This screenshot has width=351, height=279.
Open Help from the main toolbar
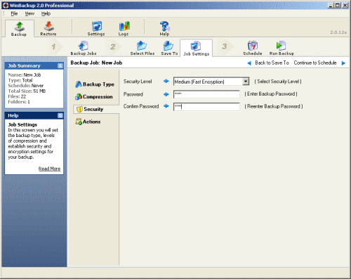click(x=165, y=29)
